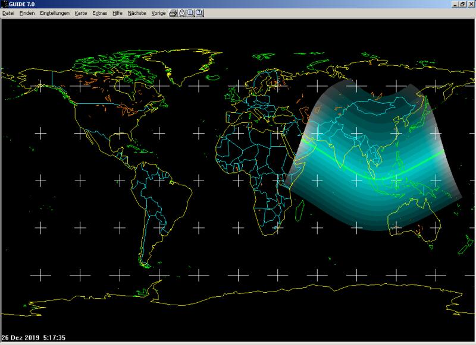Open the Karte menu
This screenshot has width=476, height=345.
81,13
